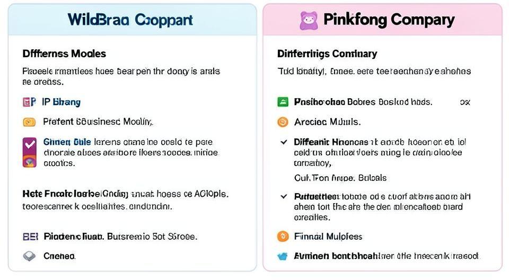509x280 pixels.
Task: Click the orange icon beside Pfefent Business
Action: click(29, 122)
